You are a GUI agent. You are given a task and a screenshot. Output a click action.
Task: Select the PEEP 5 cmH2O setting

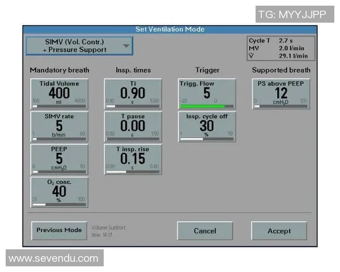pyautogui.click(x=59, y=159)
